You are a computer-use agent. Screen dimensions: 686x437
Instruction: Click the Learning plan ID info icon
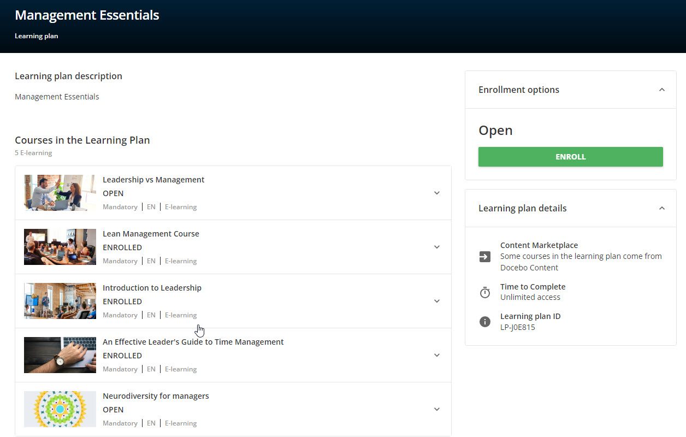pos(485,322)
